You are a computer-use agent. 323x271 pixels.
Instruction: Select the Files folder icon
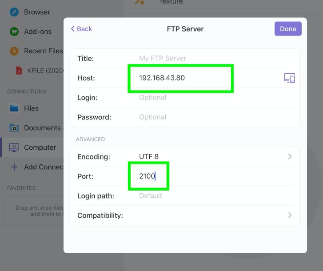(x=14, y=108)
